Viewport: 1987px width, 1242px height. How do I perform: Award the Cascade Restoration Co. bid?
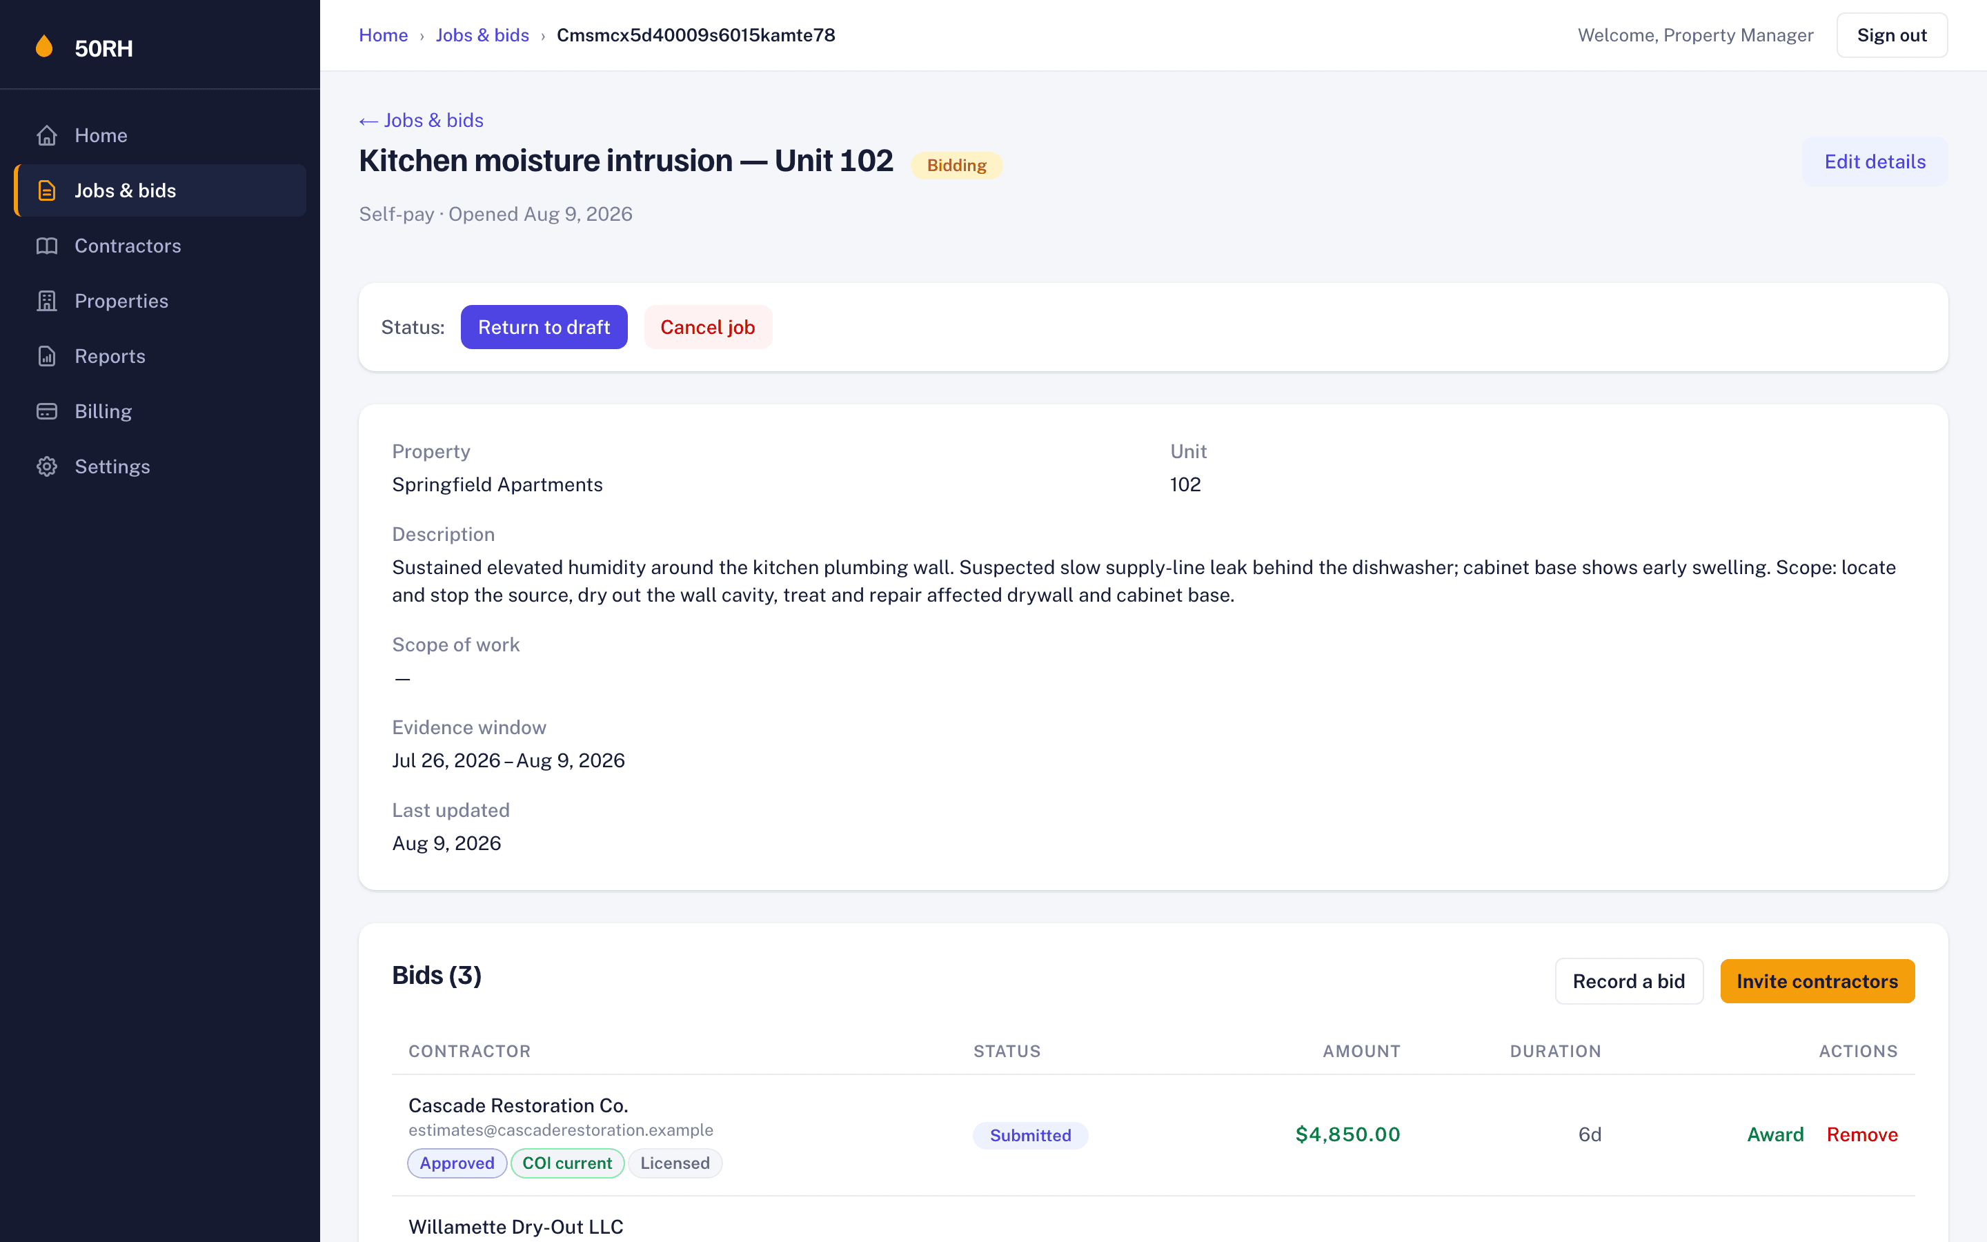point(1775,1134)
